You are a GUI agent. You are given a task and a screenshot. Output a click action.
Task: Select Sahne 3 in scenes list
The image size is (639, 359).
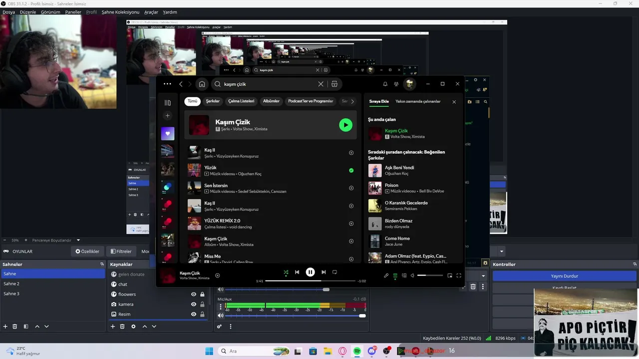pyautogui.click(x=52, y=294)
